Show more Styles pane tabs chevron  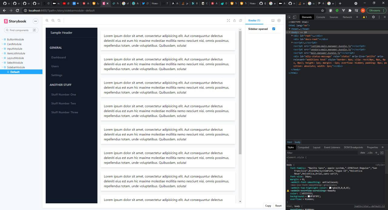[383, 147]
